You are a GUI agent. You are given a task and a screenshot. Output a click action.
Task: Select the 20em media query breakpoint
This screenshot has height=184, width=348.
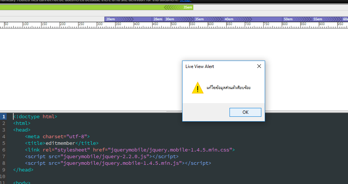(x=128, y=19)
